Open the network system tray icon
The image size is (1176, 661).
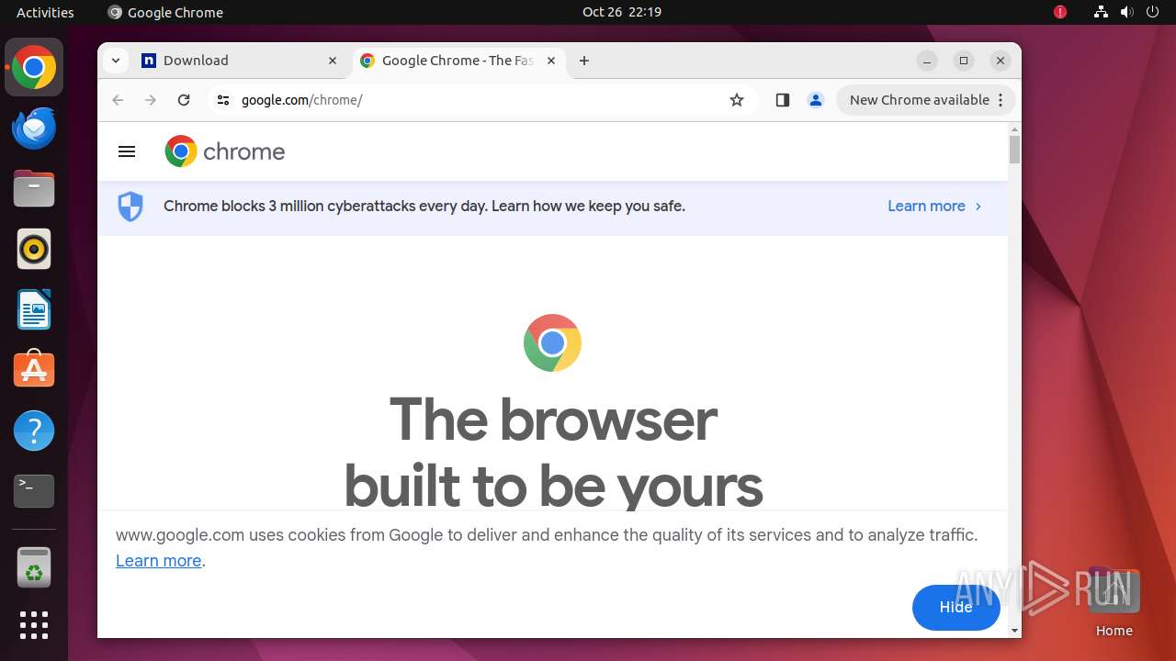point(1101,12)
